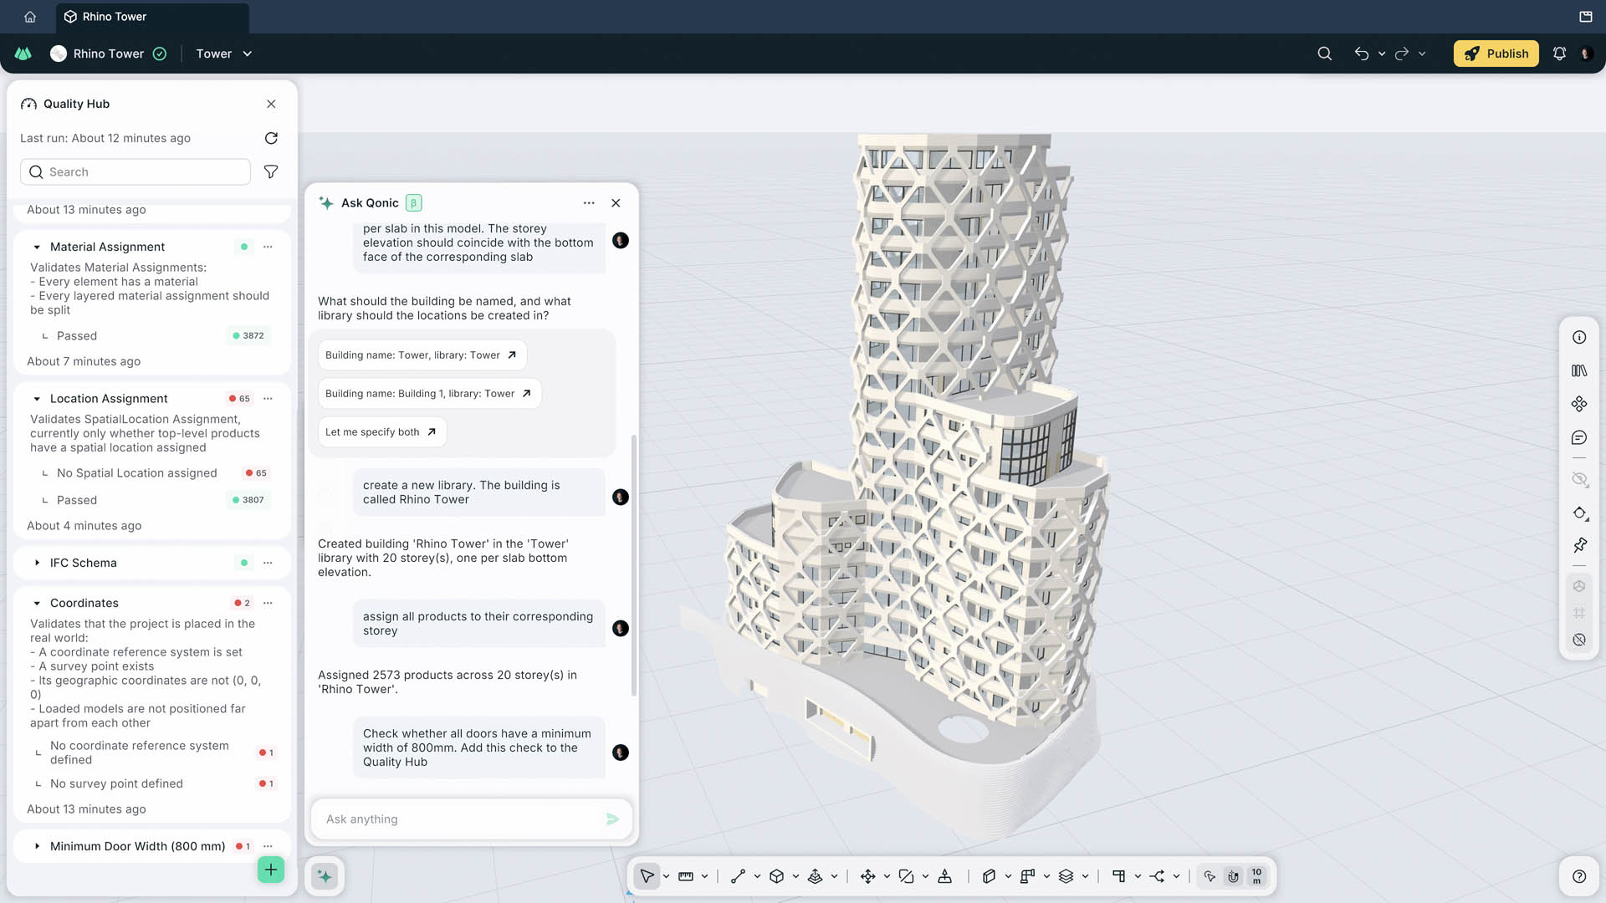Click the pin icon in right sidebar

pos(1579,545)
